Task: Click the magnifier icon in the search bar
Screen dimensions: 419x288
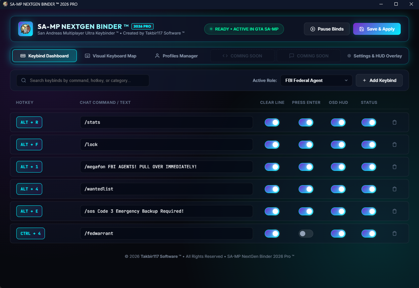Action: tap(24, 80)
